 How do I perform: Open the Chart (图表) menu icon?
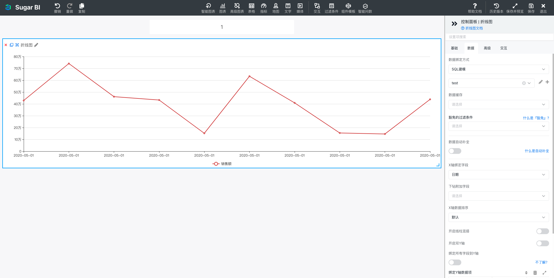223,6
